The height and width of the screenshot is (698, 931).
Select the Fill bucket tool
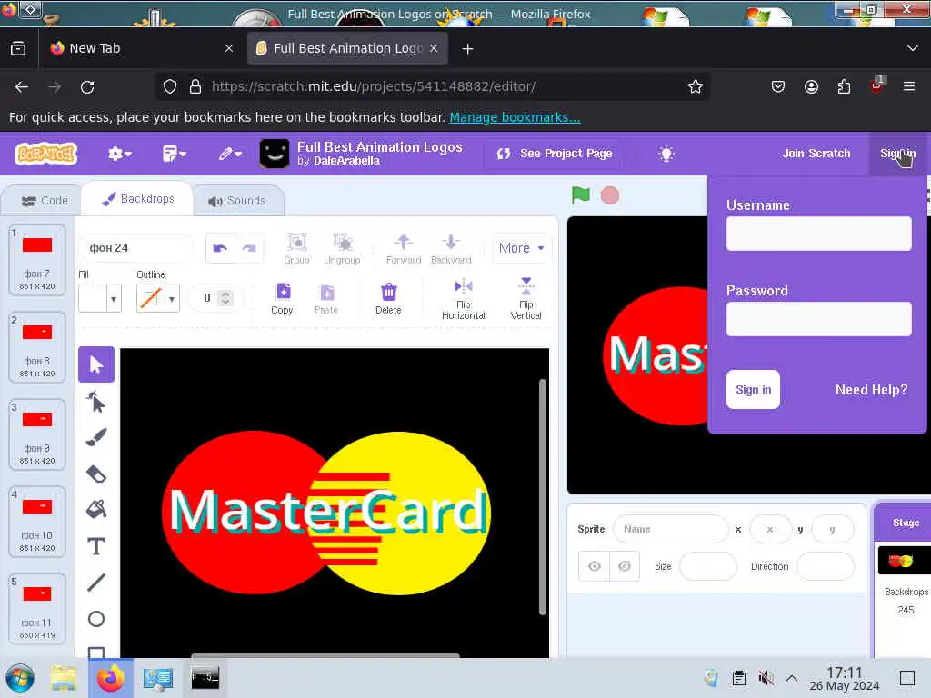96,509
